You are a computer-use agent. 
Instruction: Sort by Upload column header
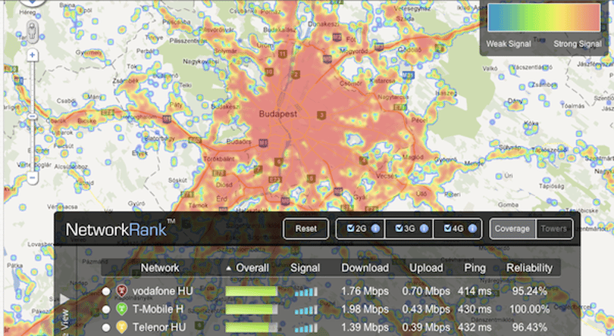426,268
